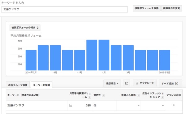Screen dimensions: 186x114
Task: Click the 競合性 column header
Action: click(x=97, y=95)
